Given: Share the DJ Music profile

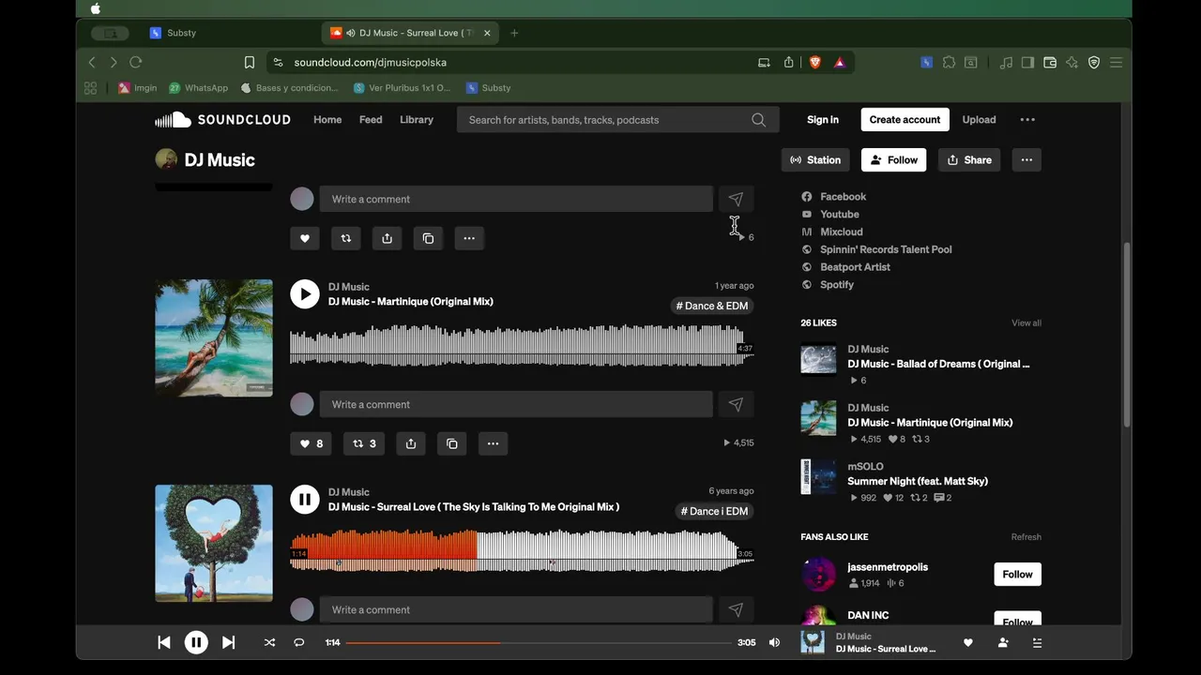Looking at the screenshot, I should 969,160.
